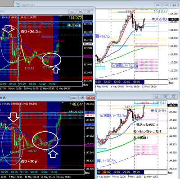Minimize the M15 chart window showing 148.041

click(74, 98)
